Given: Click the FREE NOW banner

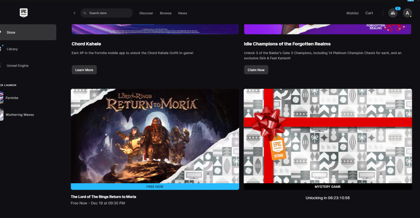Looking at the screenshot, I should [x=155, y=187].
